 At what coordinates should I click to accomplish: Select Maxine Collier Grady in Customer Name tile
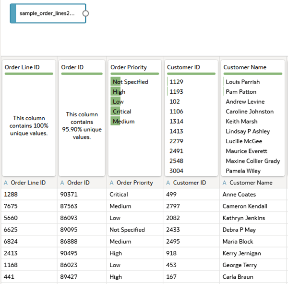pyautogui.click(x=253, y=161)
